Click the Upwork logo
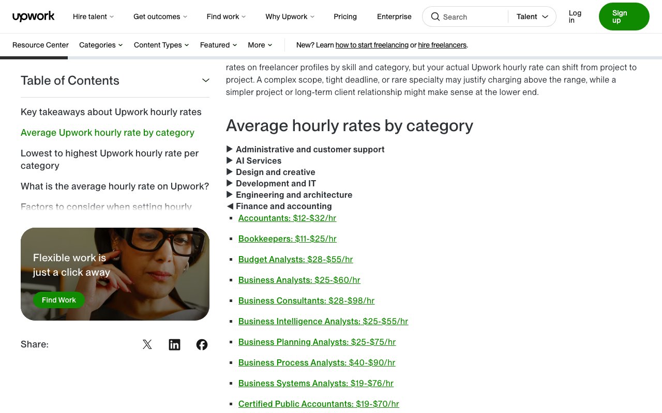Image resolution: width=662 pixels, height=413 pixels. pyautogui.click(x=34, y=17)
